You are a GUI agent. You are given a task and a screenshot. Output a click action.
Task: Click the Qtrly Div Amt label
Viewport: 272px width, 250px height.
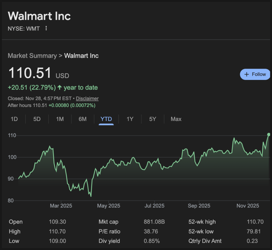(205, 241)
